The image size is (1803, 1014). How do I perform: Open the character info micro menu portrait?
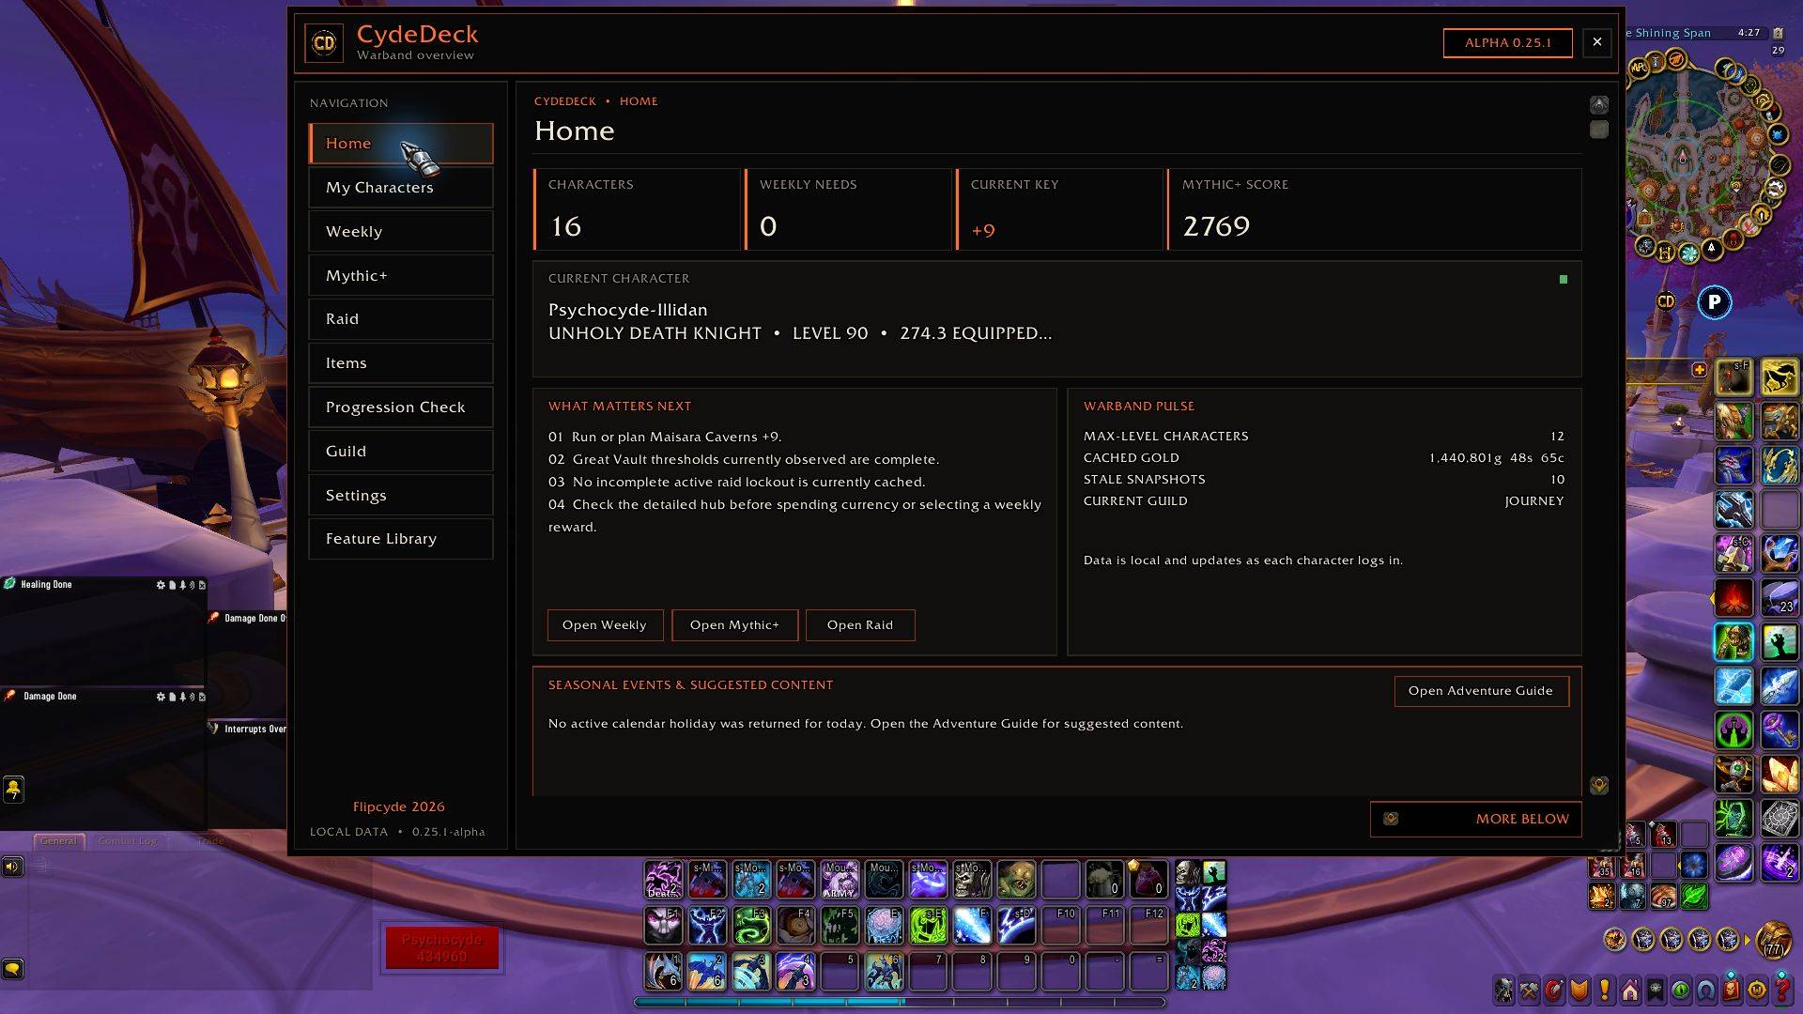point(1503,990)
